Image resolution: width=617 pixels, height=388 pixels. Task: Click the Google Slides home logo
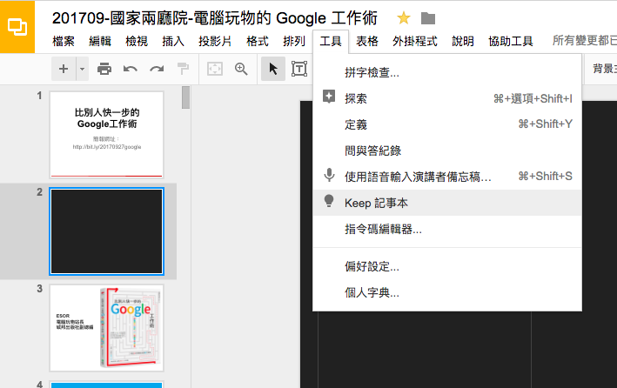pos(17,27)
